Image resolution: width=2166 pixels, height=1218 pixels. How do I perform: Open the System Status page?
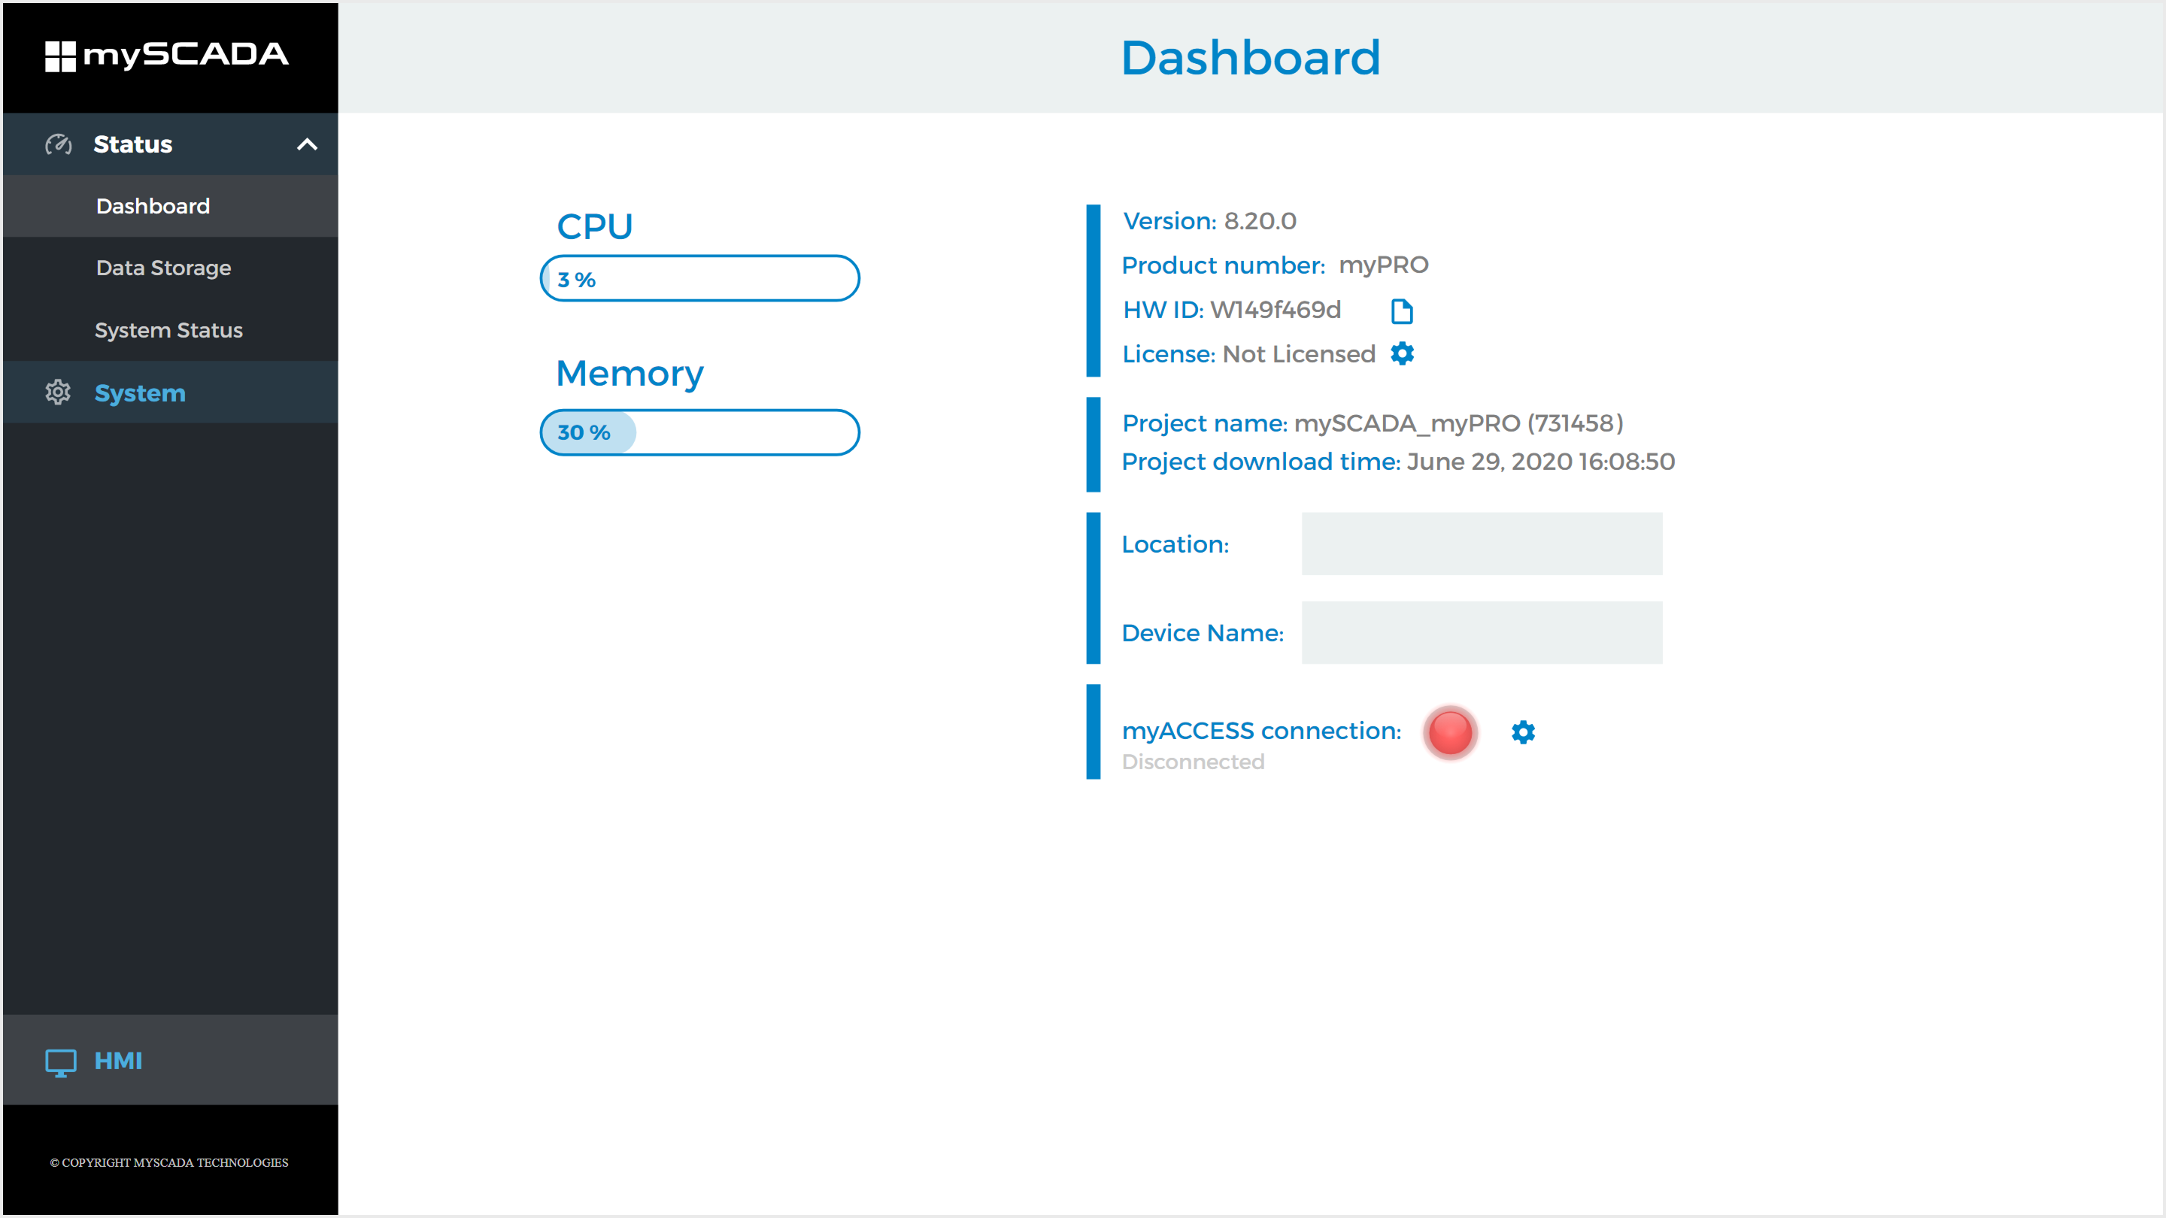coord(171,330)
